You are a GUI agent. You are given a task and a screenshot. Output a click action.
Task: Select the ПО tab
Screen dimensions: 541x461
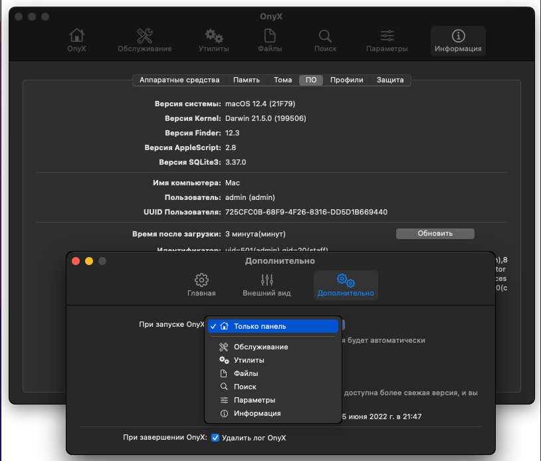tap(311, 80)
